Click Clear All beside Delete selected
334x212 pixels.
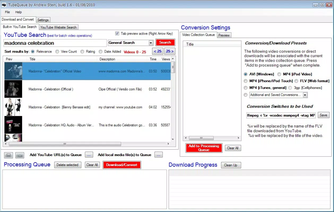tap(92, 165)
